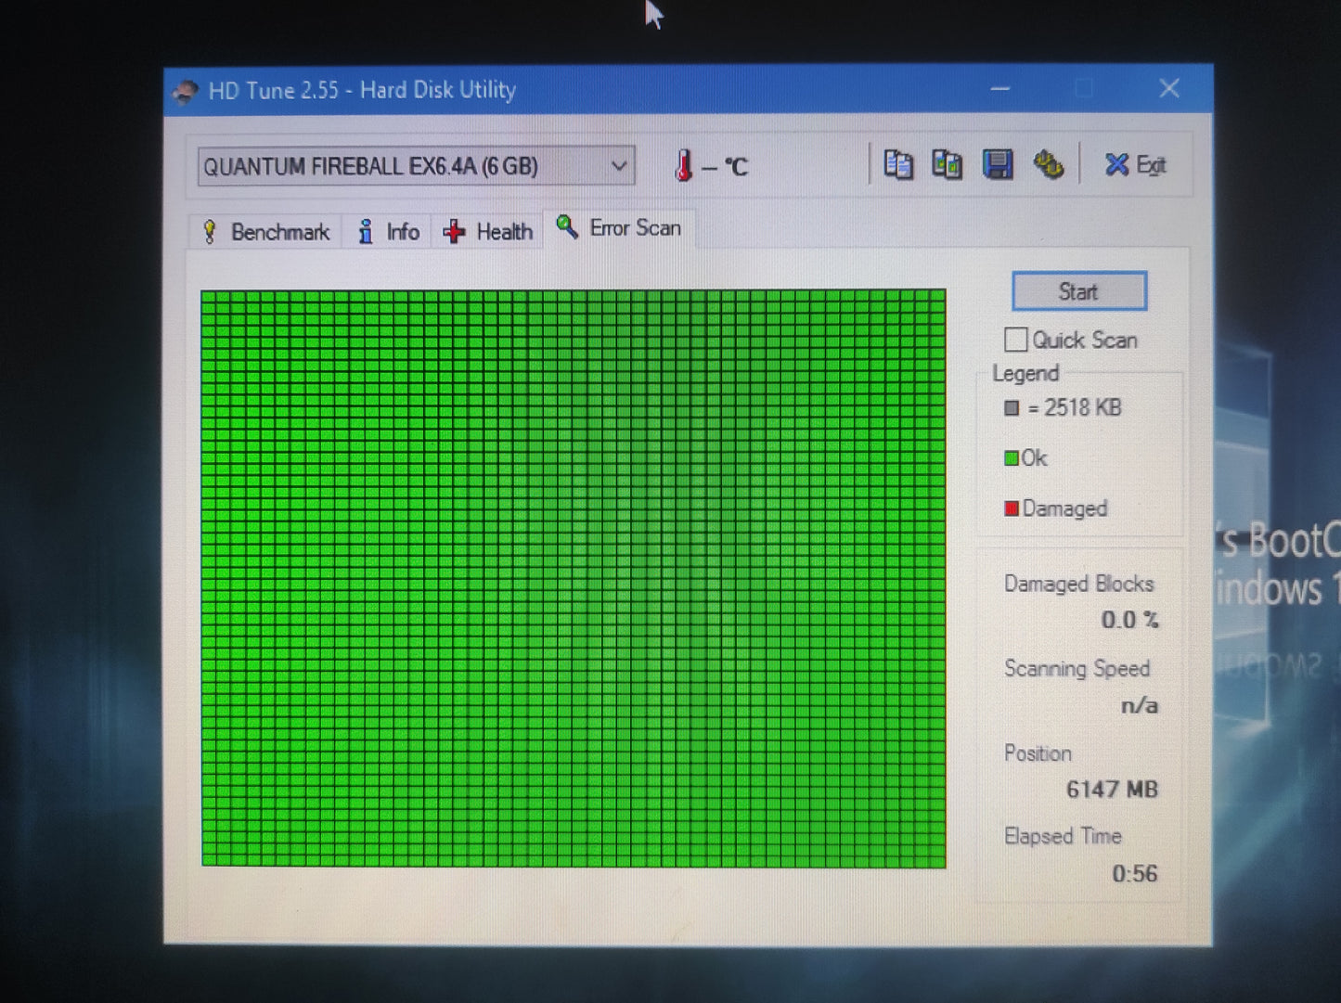Open the Info tab
The width and height of the screenshot is (1341, 1003).
click(401, 231)
